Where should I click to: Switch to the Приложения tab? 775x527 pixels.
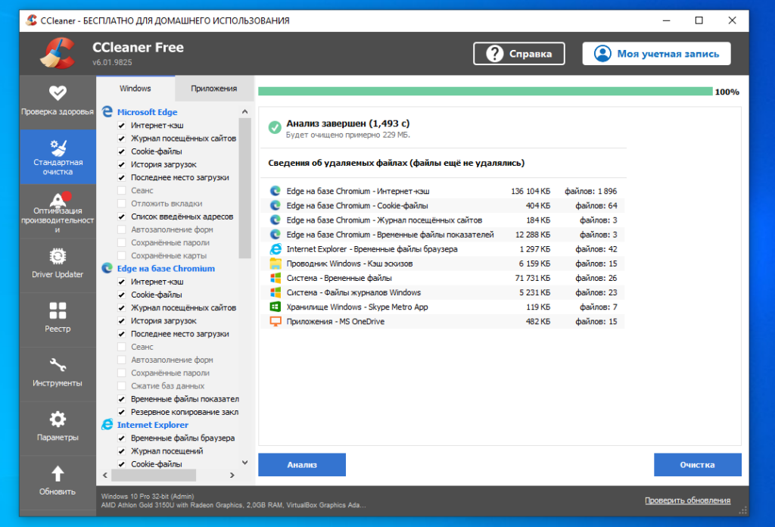214,89
